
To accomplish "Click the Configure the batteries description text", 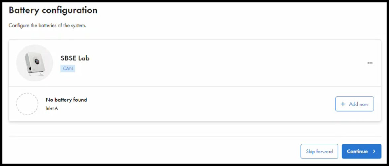I will point(47,25).
